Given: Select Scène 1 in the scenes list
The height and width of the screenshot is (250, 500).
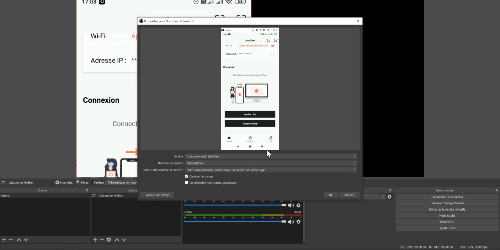Looking at the screenshot, I should coord(7,196).
